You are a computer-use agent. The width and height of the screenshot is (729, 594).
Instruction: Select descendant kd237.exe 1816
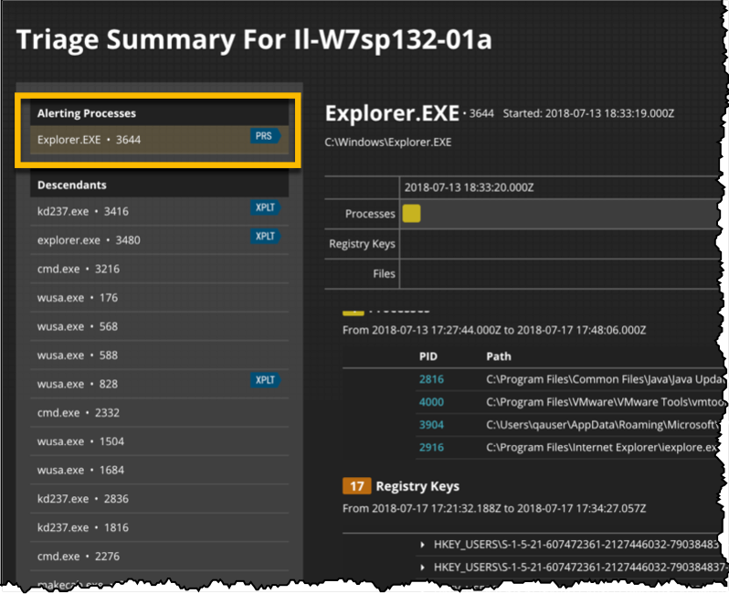(159, 528)
